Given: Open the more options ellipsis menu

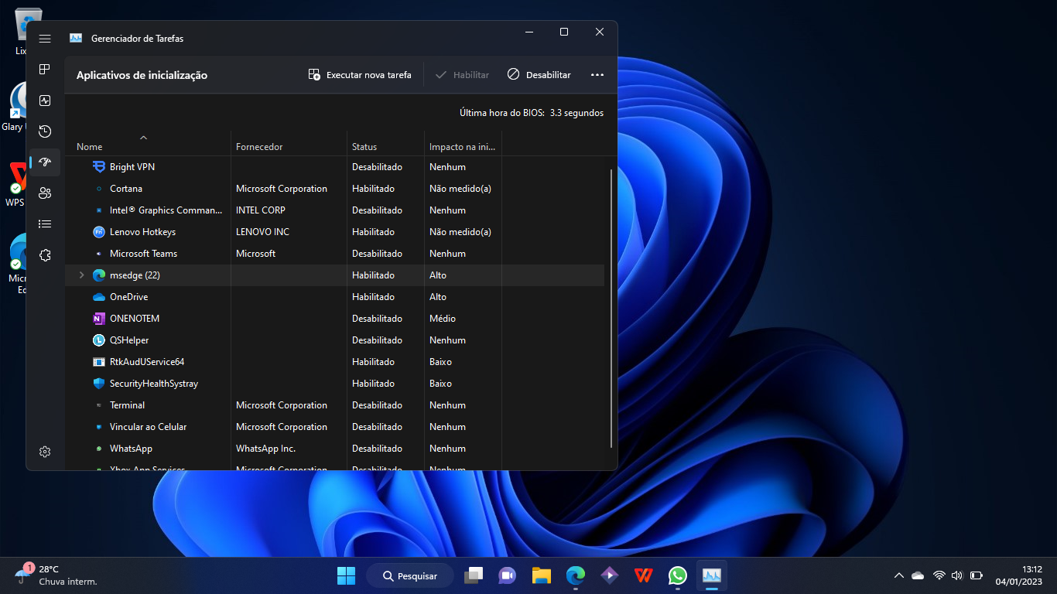Looking at the screenshot, I should (597, 75).
